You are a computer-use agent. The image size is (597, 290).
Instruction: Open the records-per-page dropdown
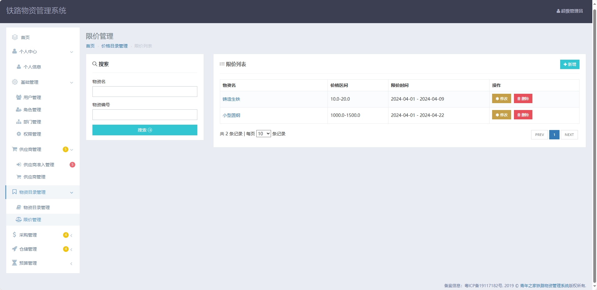pos(263,133)
